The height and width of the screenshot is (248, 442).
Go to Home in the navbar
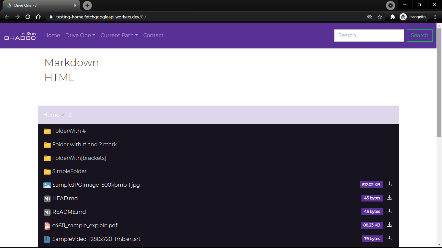click(x=52, y=36)
